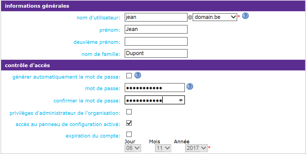306x154 pixels.
Task: Focus the prénom field with Jean
Action: [156, 29]
